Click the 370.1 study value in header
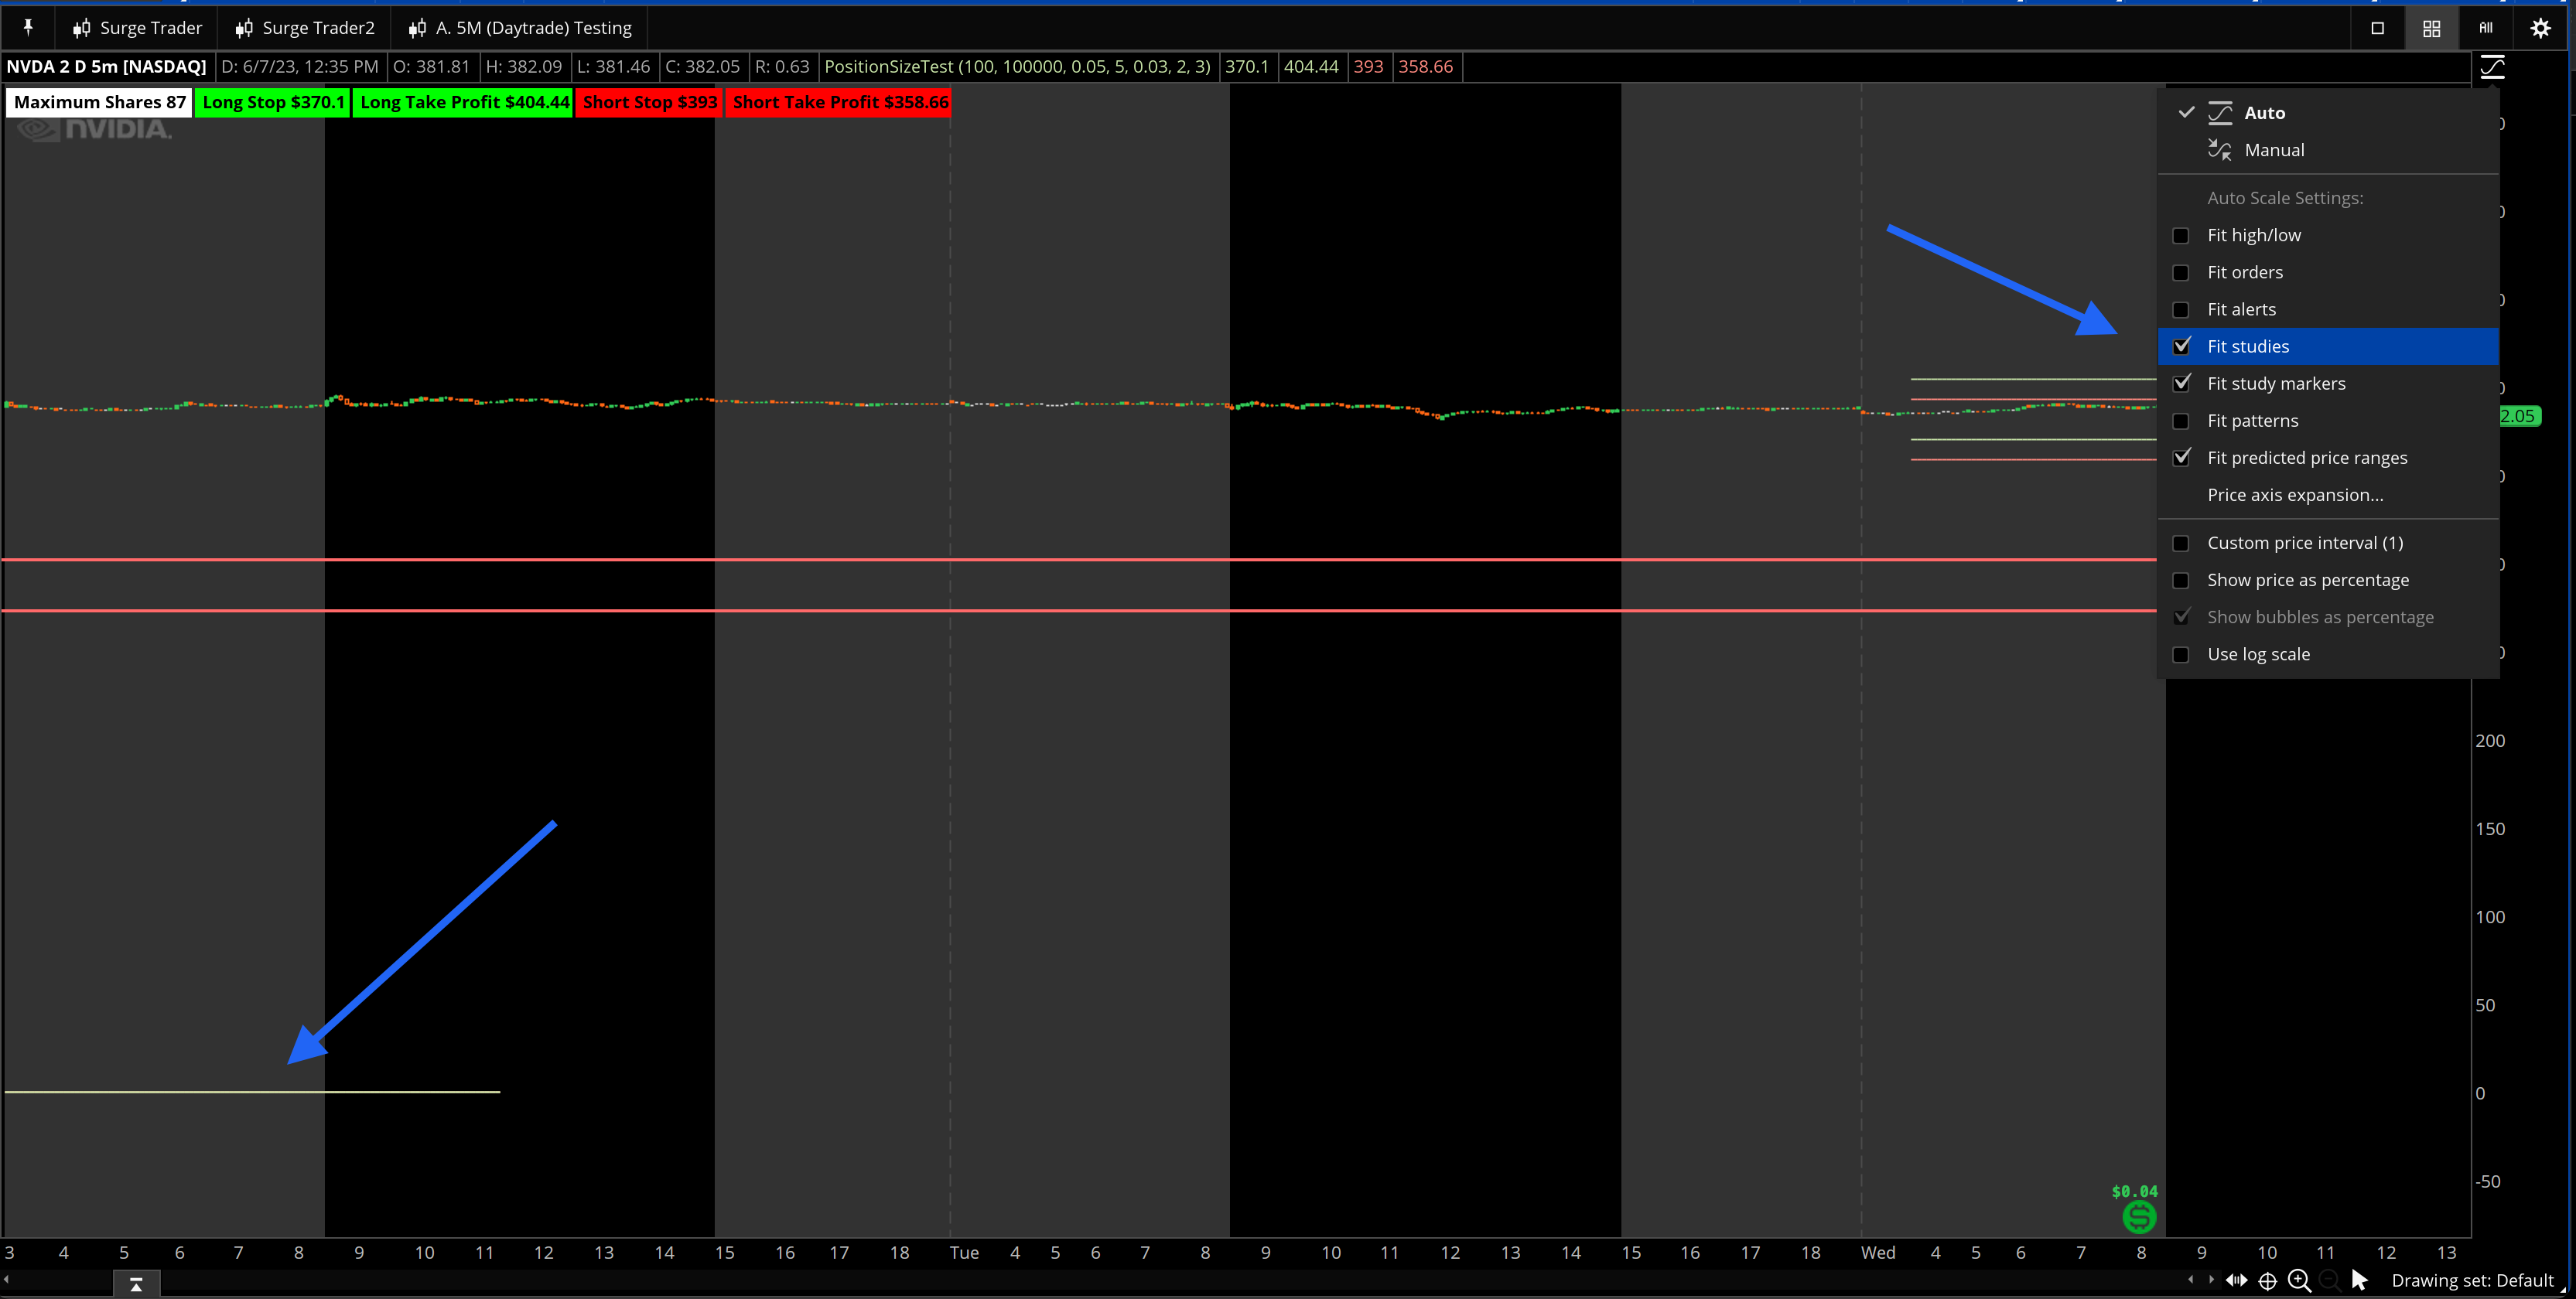The width and height of the screenshot is (2576, 1299). click(x=1246, y=67)
